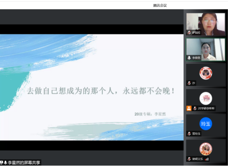Click the 腾讯会议 window title
Screen dimensions: 228x166
point(160,5)
